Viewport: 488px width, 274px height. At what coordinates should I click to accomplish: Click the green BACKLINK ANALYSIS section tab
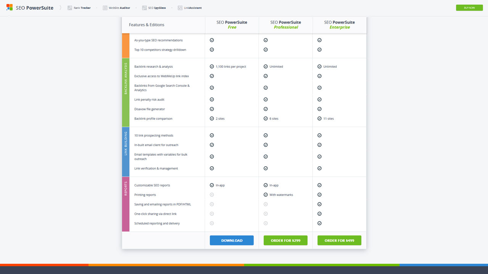coord(126,92)
